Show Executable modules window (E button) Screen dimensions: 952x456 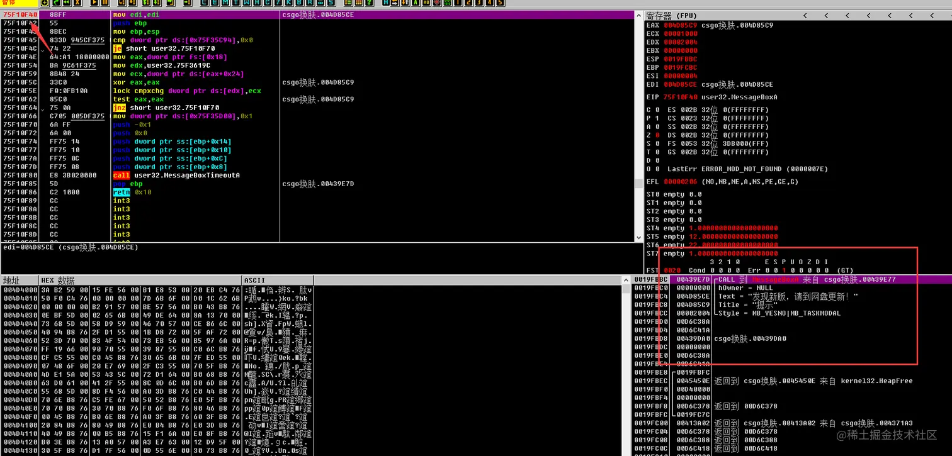pos(215,3)
